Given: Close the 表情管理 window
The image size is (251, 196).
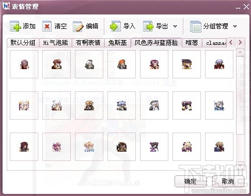Looking at the screenshot, I should (246, 7).
